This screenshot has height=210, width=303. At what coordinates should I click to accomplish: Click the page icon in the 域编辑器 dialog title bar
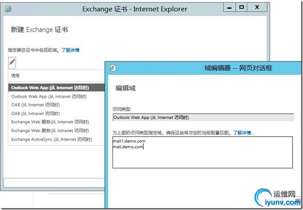pyautogui.click(x=112, y=68)
